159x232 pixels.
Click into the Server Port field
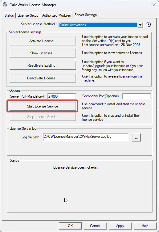click(62, 96)
